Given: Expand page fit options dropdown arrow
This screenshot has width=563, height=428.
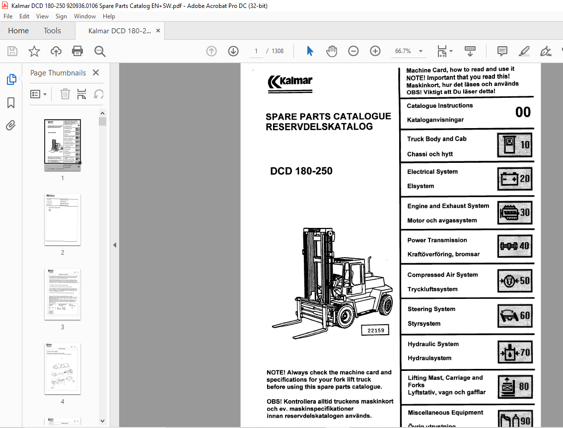Looking at the screenshot, I should click(451, 51).
